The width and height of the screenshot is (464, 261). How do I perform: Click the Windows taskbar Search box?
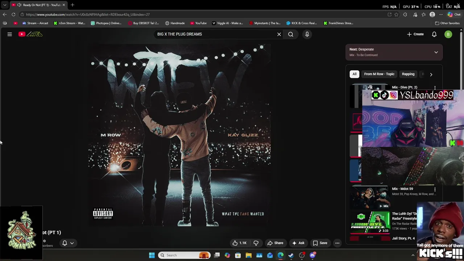(x=185, y=255)
